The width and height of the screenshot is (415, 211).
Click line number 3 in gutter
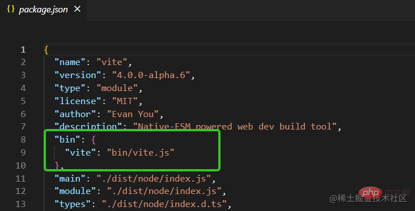point(23,75)
